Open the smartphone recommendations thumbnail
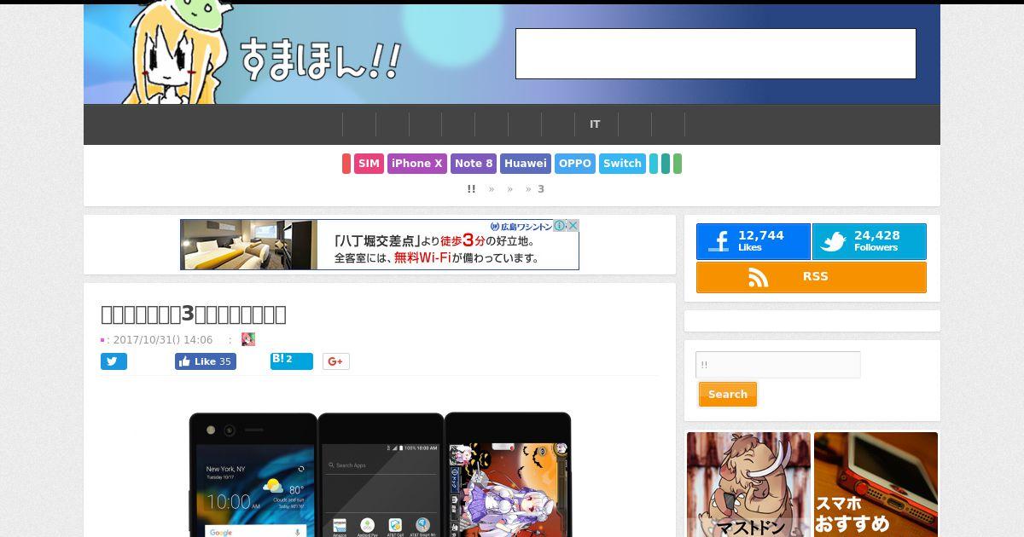1024x537 pixels. click(876, 484)
